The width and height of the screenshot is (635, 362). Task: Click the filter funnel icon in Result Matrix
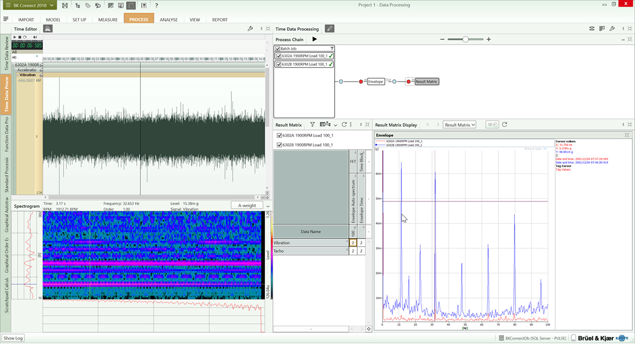coord(312,125)
